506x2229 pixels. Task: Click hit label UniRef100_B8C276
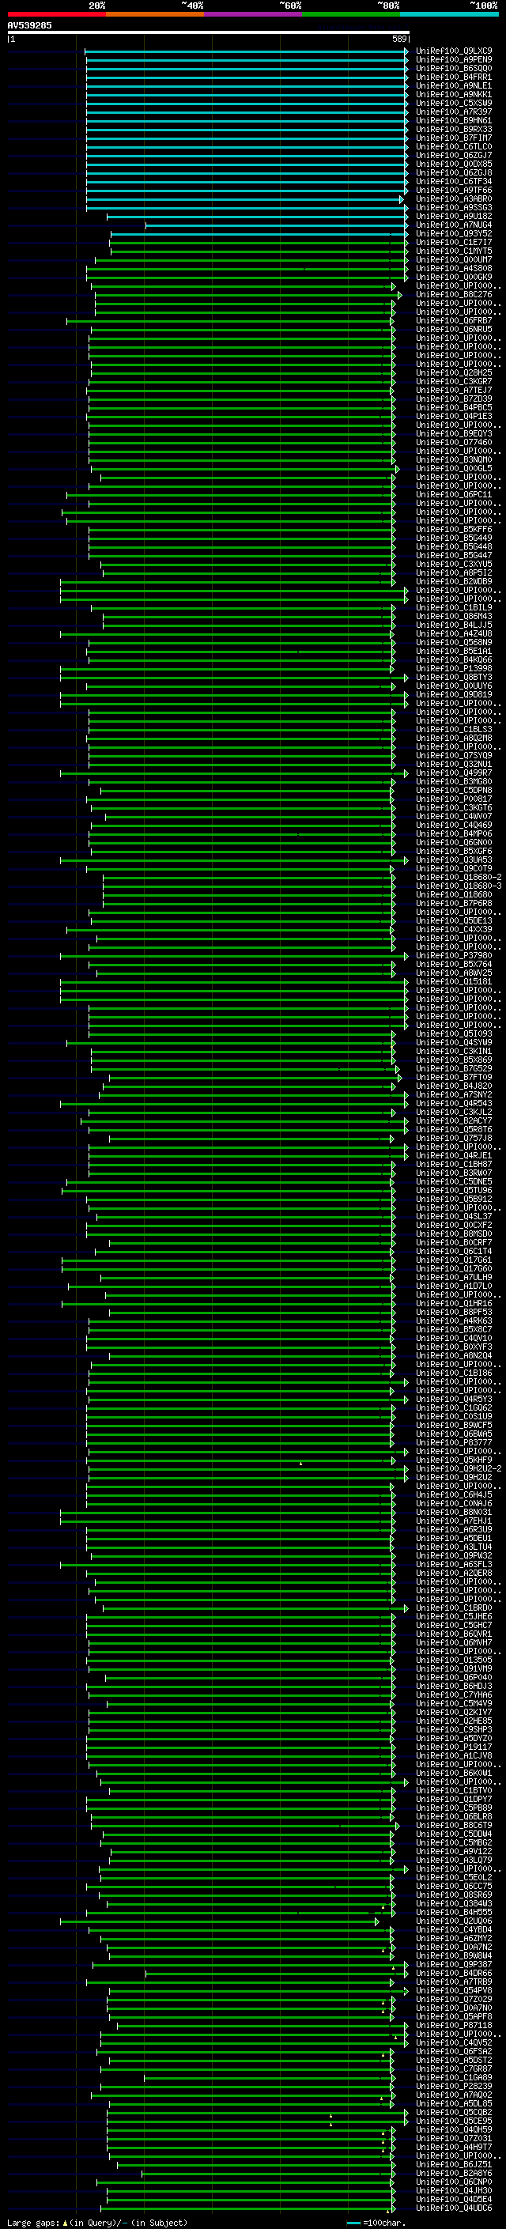[x=454, y=295]
